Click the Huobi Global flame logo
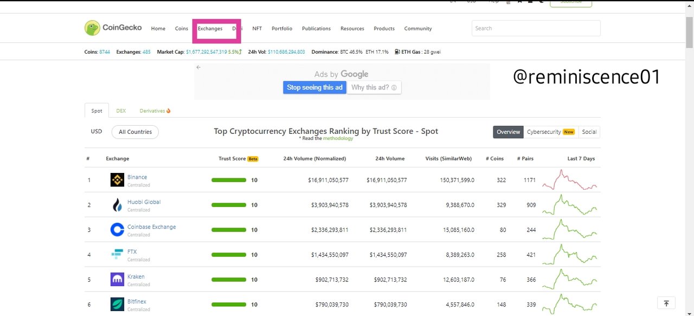 pos(117,205)
